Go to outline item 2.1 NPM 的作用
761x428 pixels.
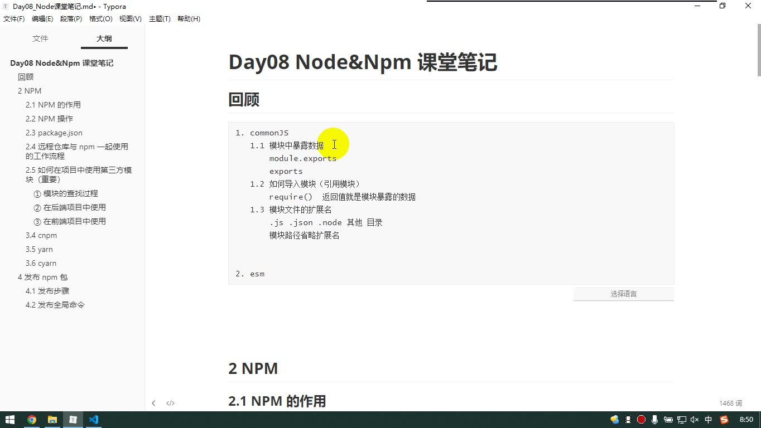pyautogui.click(x=53, y=105)
